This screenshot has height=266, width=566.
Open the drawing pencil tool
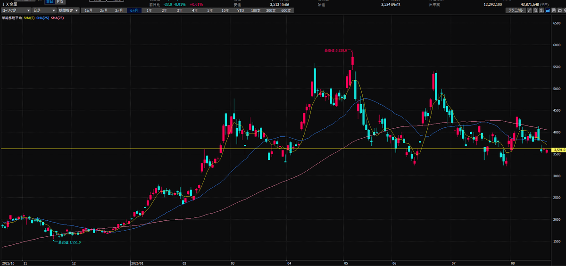pyautogui.click(x=530, y=10)
